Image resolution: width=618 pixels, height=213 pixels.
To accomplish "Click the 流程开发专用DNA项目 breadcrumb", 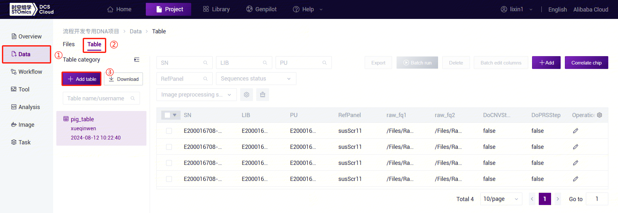I will tap(91, 31).
